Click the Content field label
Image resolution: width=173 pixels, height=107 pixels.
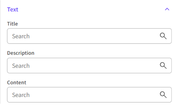pos(17,83)
